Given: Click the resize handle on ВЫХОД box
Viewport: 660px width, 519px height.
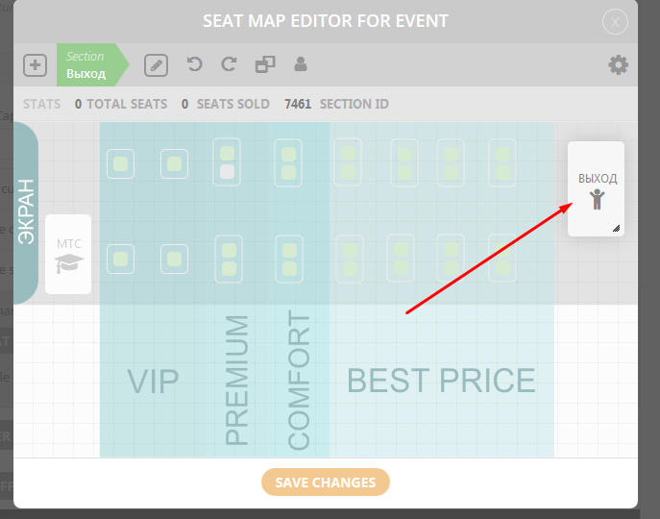Looking at the screenshot, I should click(x=616, y=229).
